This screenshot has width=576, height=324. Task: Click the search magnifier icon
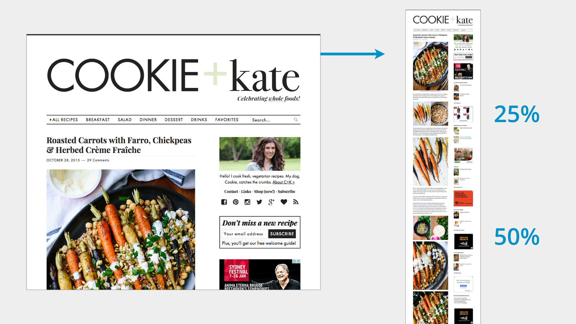coord(296,119)
